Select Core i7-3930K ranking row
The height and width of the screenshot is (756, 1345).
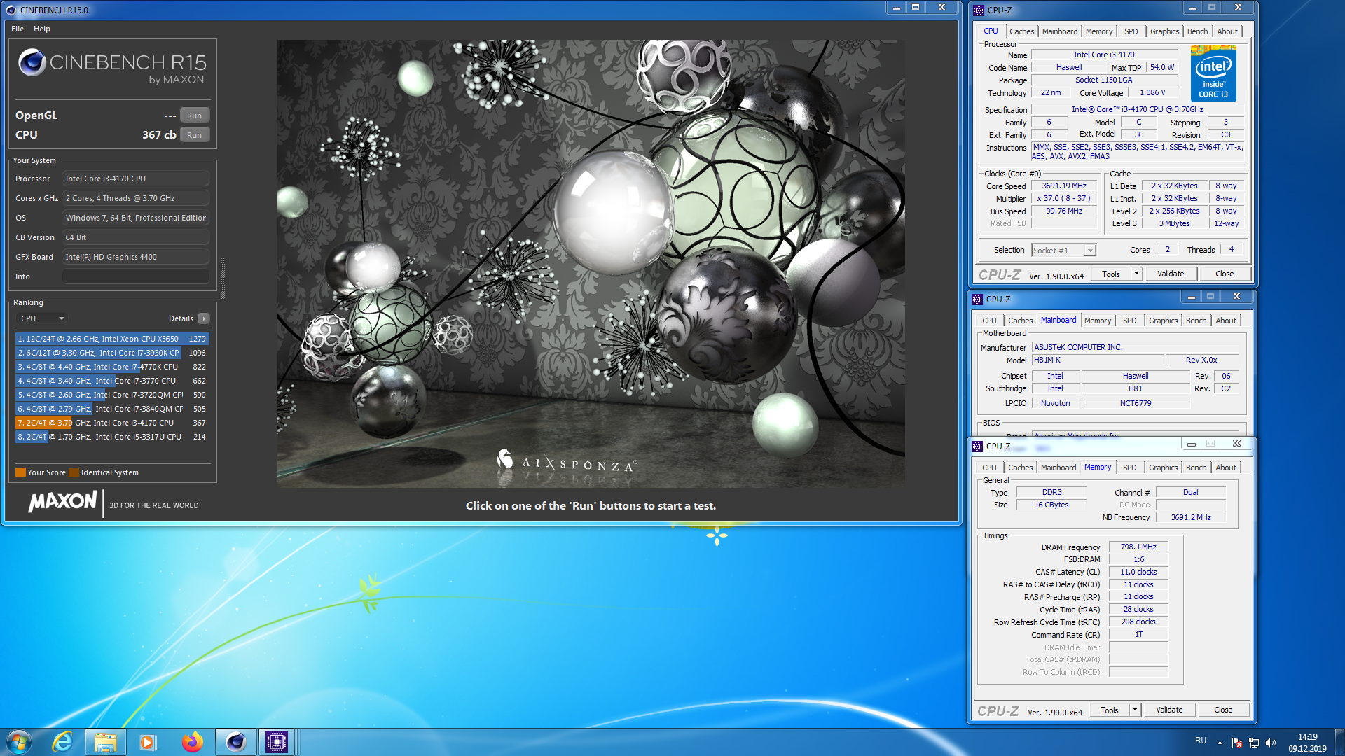tap(112, 353)
